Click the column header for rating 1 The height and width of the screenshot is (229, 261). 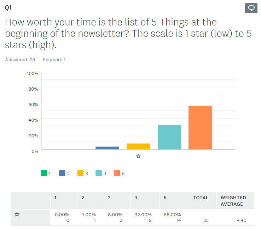point(56,198)
